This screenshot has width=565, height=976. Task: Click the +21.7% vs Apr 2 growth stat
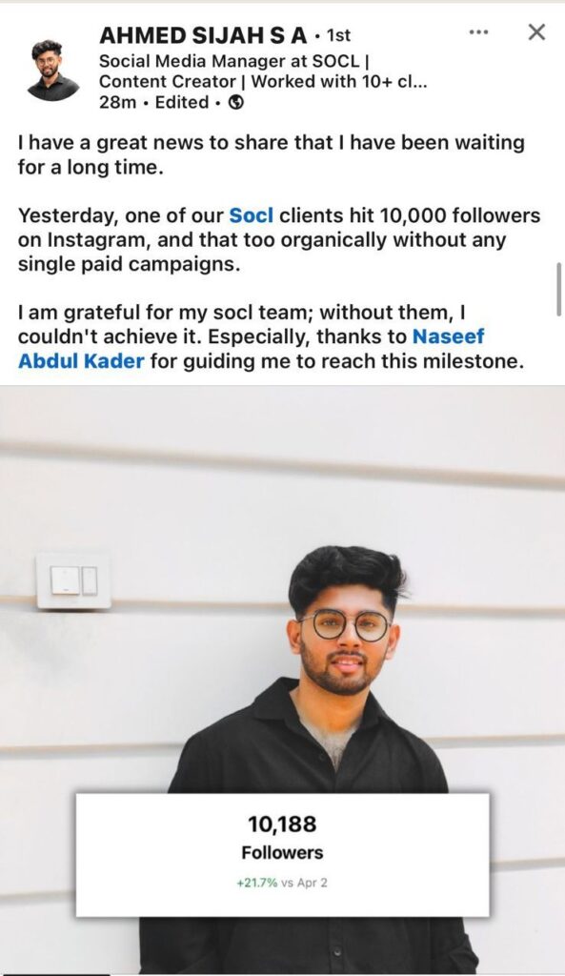(282, 883)
